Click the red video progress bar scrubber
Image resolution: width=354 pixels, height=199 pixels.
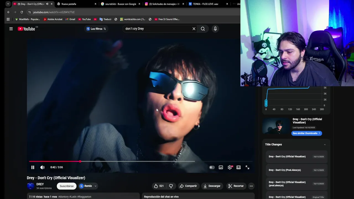(80, 161)
